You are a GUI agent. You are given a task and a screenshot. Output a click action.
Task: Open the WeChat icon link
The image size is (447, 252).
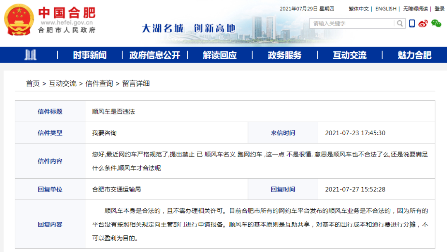coord(436,24)
